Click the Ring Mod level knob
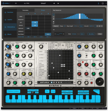The height and width of the screenshot is (111, 108). coord(101,47)
